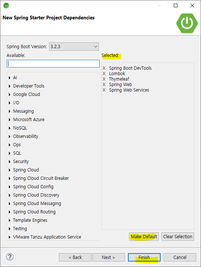Click Finish to create the project

click(x=144, y=257)
